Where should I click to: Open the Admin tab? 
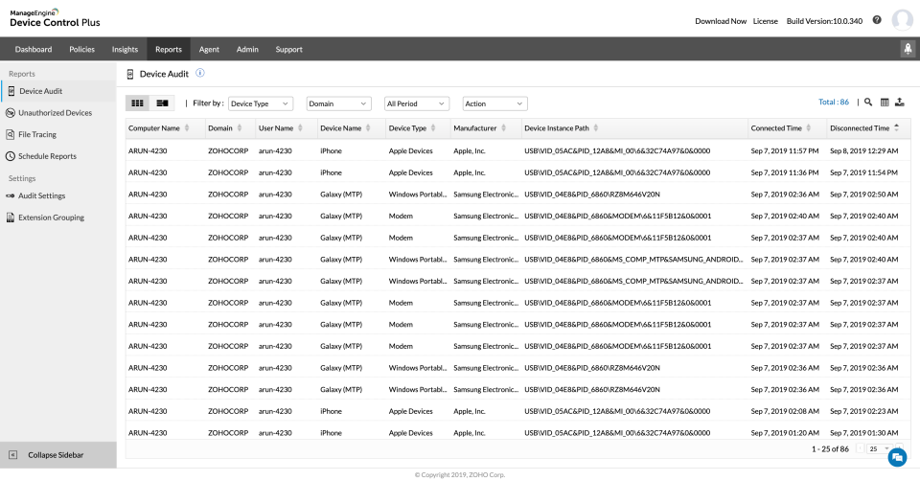pyautogui.click(x=247, y=49)
